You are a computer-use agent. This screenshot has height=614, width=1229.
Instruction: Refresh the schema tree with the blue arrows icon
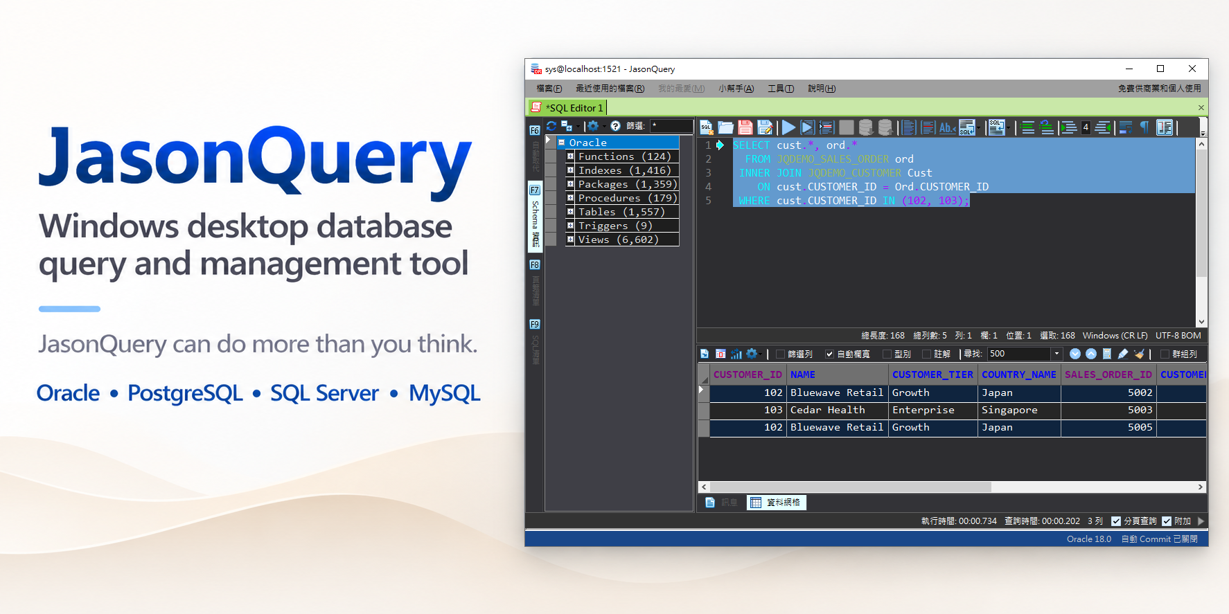coord(551,126)
